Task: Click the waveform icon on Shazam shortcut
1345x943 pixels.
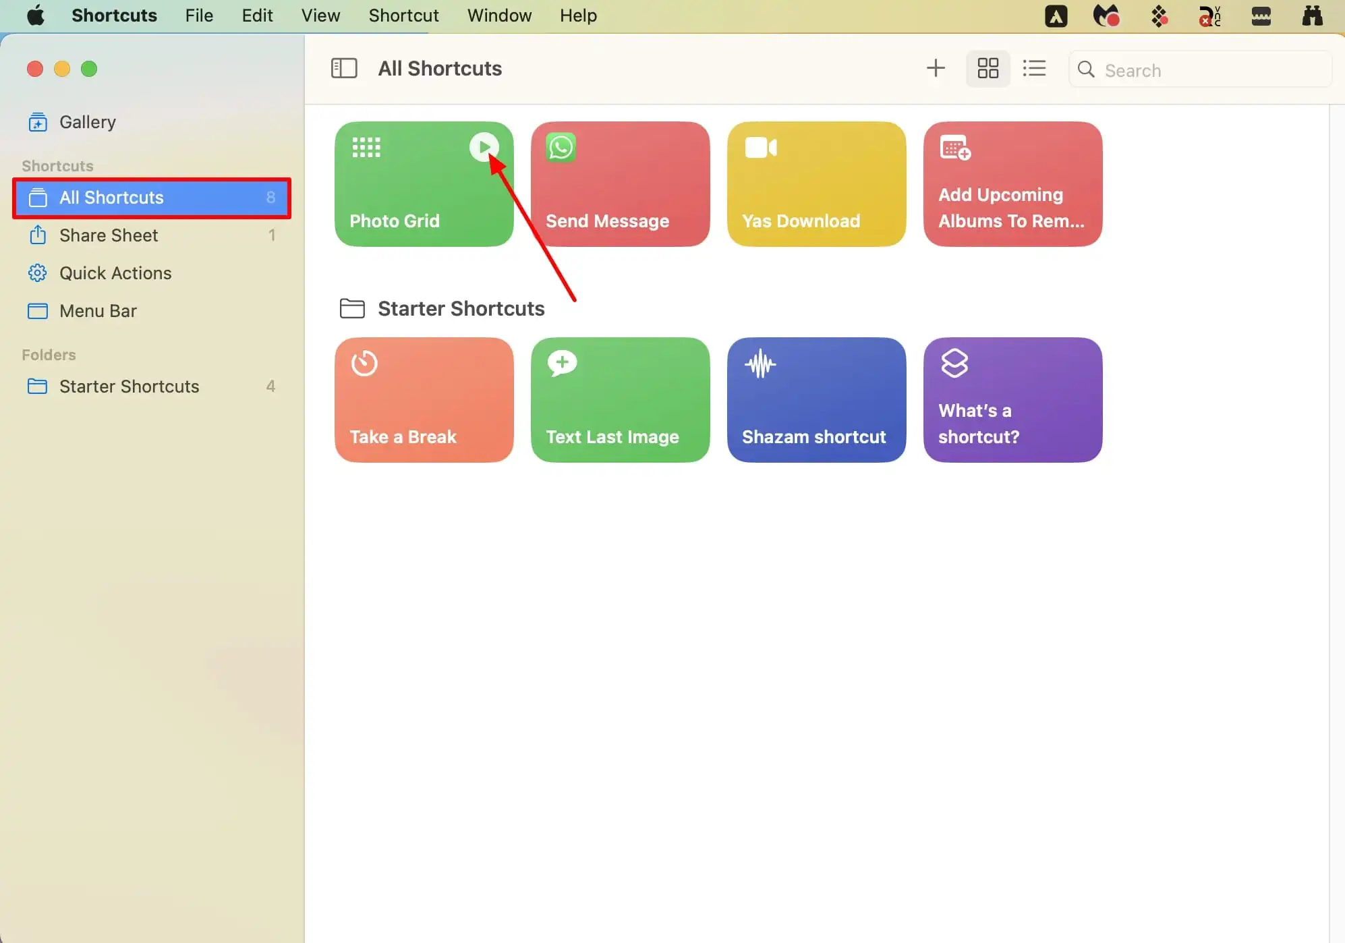Action: (760, 364)
